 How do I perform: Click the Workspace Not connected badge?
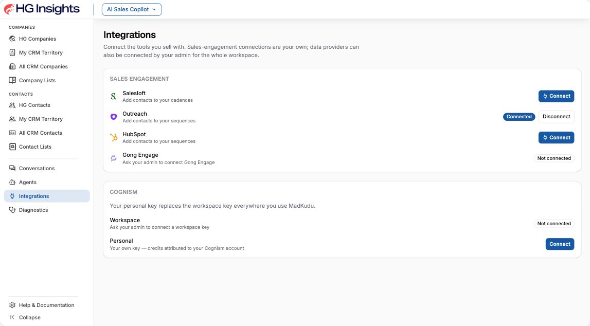coord(554,223)
